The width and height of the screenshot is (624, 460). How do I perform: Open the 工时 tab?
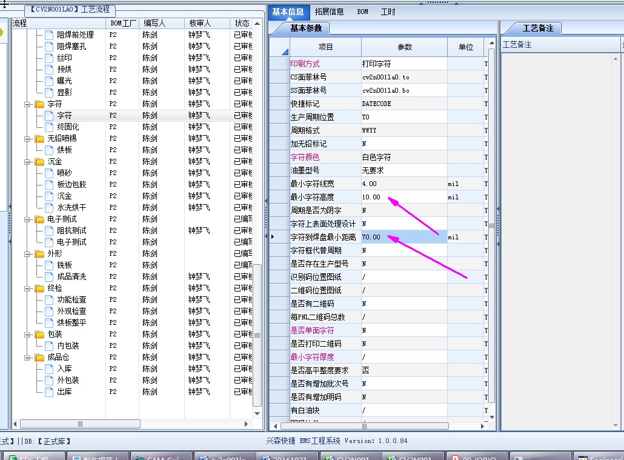(x=388, y=12)
